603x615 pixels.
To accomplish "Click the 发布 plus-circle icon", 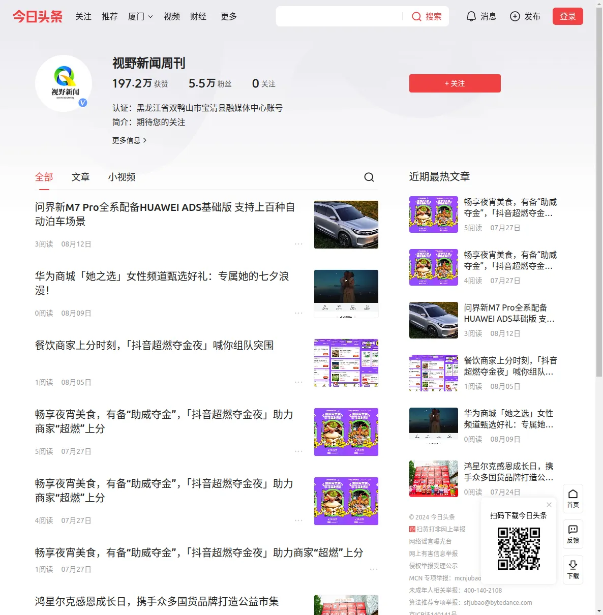I will pos(515,16).
